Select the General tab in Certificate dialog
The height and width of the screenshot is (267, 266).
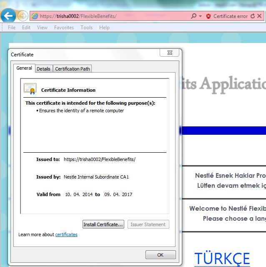[x=24, y=68]
